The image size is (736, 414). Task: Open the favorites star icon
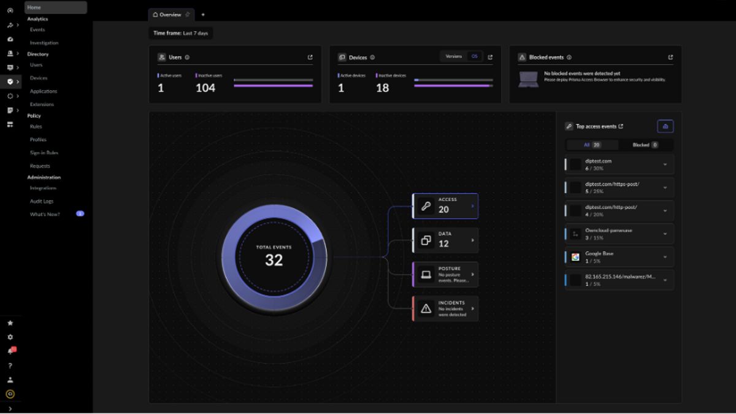click(10, 323)
